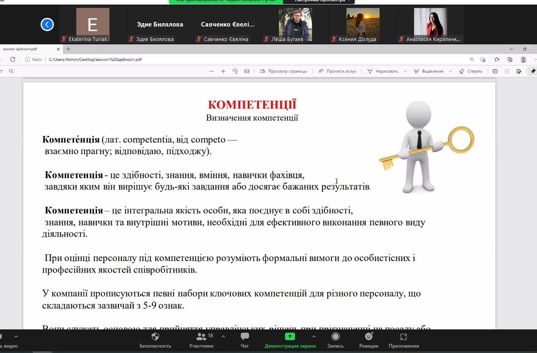Screen dimensions: 537x353
Task: Select the Стереть eraser tool
Action: pyautogui.click(x=471, y=71)
